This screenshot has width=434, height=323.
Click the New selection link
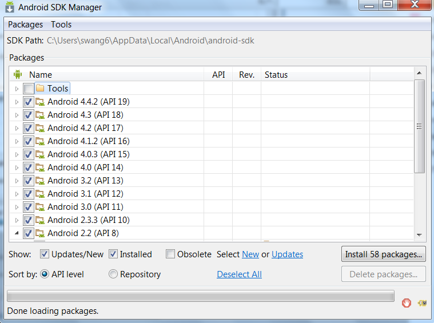[x=250, y=254]
